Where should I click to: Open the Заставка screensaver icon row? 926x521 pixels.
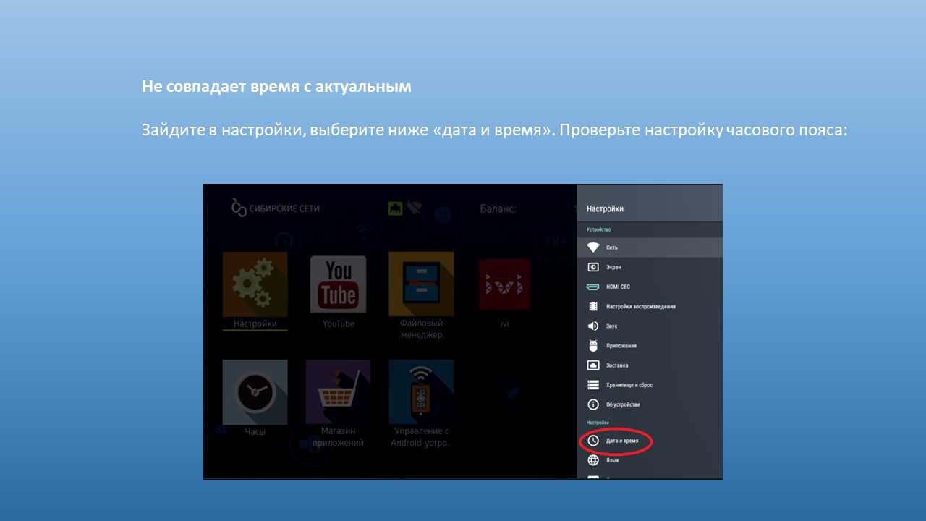coord(650,365)
